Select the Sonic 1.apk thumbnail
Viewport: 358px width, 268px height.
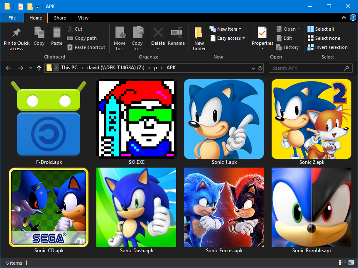224,119
